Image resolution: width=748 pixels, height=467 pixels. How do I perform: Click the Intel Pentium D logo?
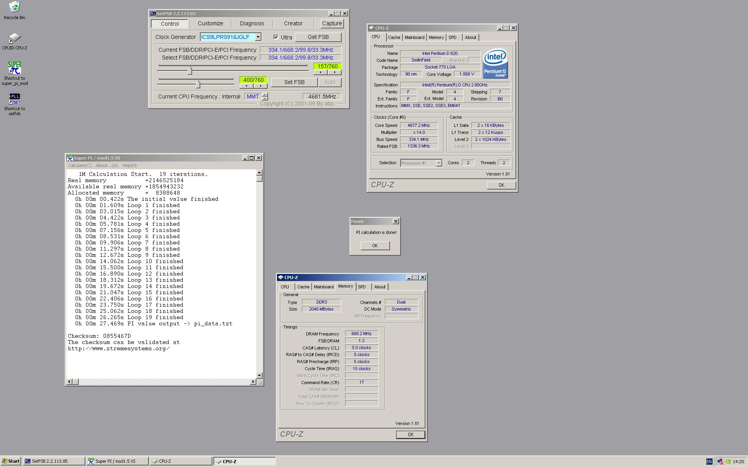click(495, 63)
